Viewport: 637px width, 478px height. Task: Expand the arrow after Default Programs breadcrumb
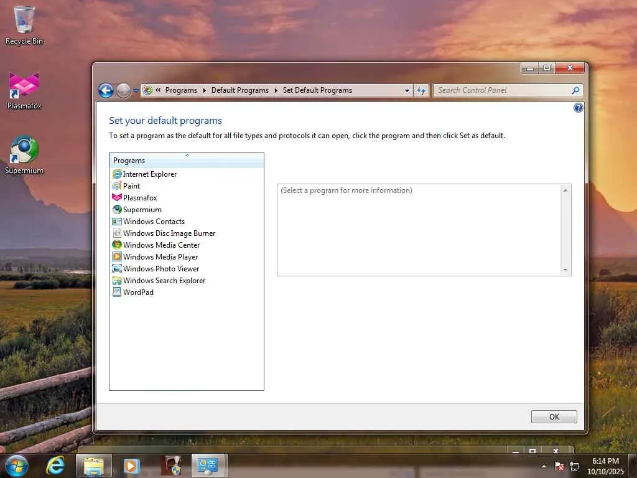coord(276,90)
